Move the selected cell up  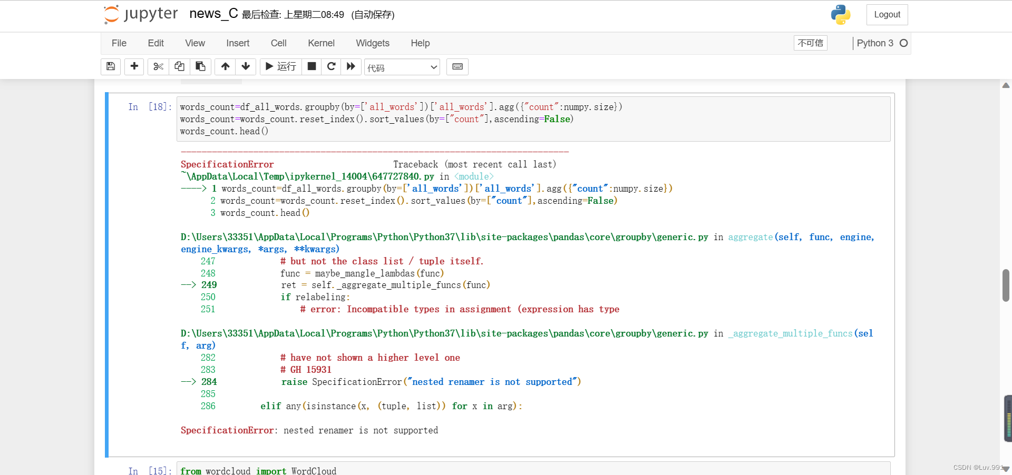pos(225,67)
